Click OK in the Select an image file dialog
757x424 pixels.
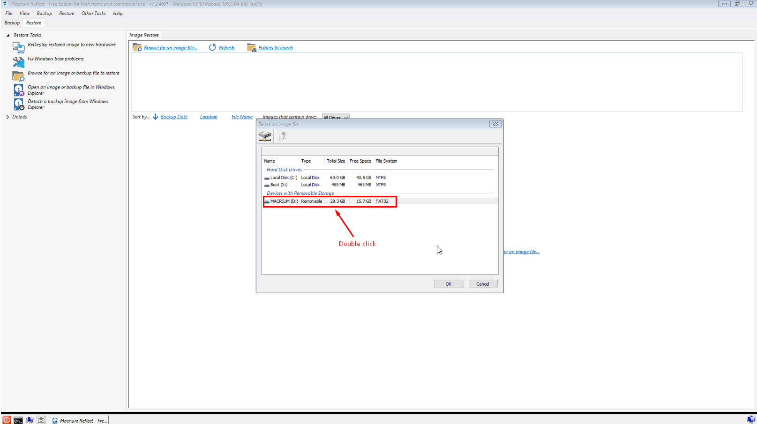(x=449, y=284)
